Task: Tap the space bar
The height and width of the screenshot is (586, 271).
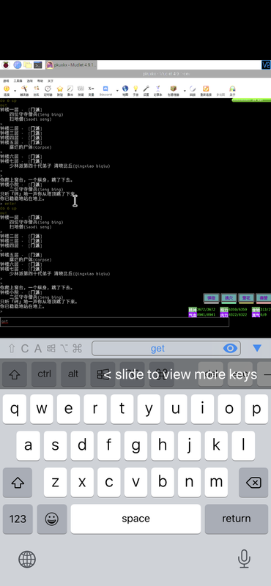Action: [135, 519]
